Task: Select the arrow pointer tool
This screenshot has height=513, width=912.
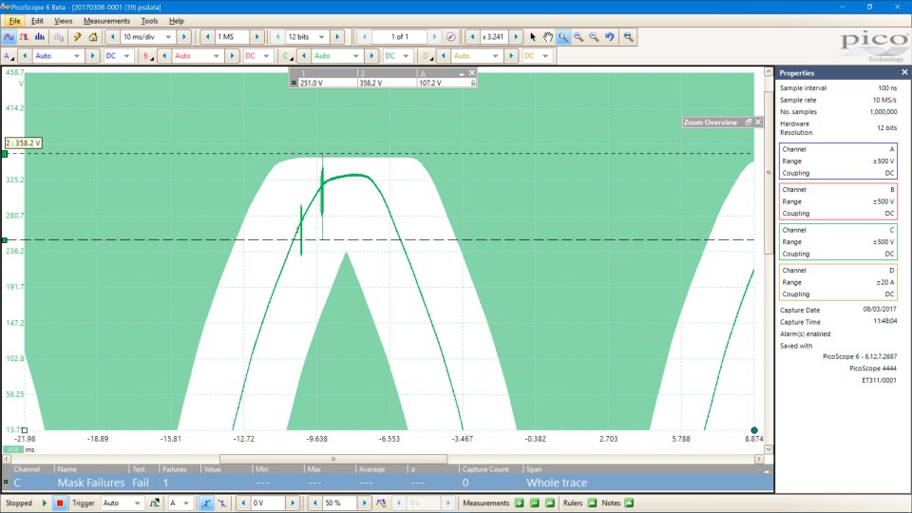Action: tap(533, 37)
